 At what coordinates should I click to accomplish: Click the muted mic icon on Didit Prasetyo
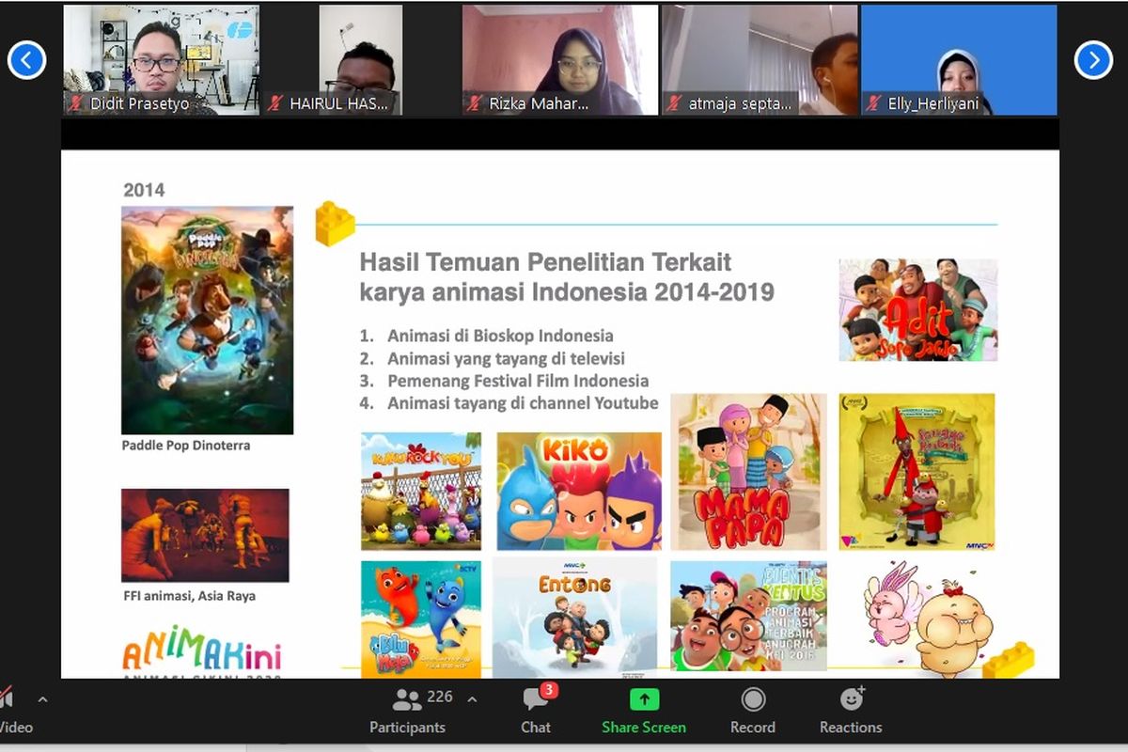coord(75,103)
